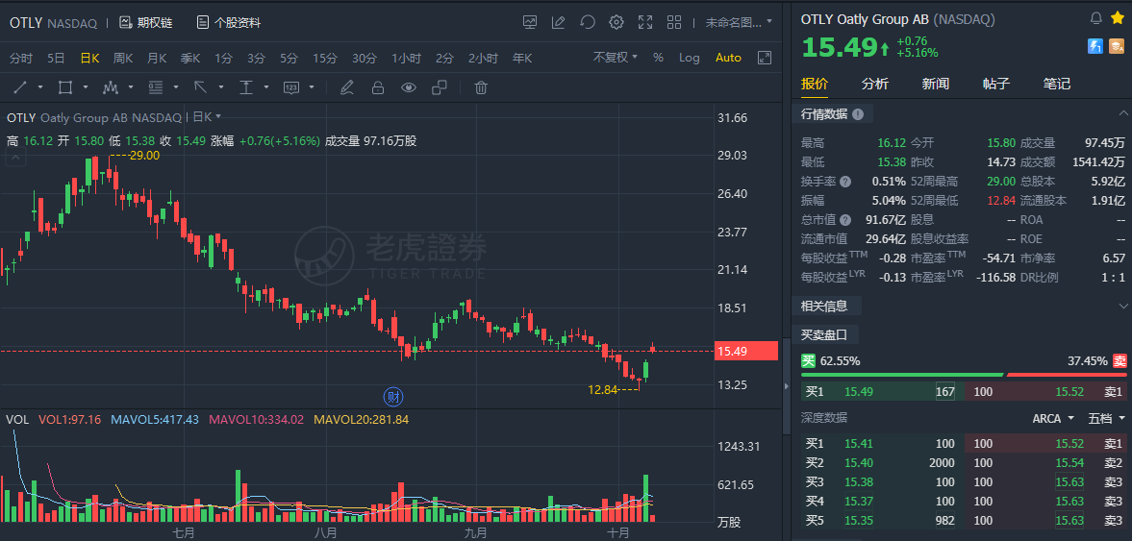Open the indicator chart icon in top toolbar

(x=530, y=22)
